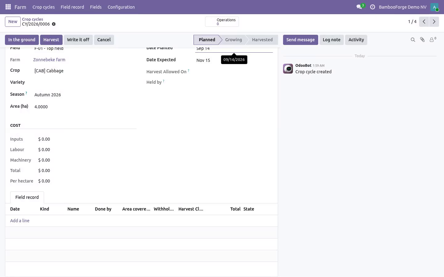Set status to Harvested
Screen dimensions: 444x277
pos(262,40)
